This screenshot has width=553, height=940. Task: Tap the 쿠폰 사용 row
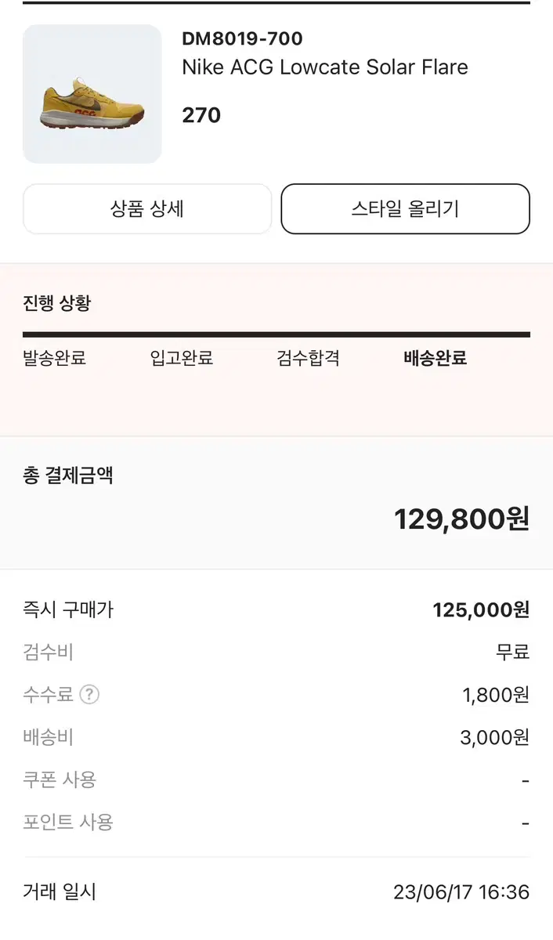click(276, 780)
